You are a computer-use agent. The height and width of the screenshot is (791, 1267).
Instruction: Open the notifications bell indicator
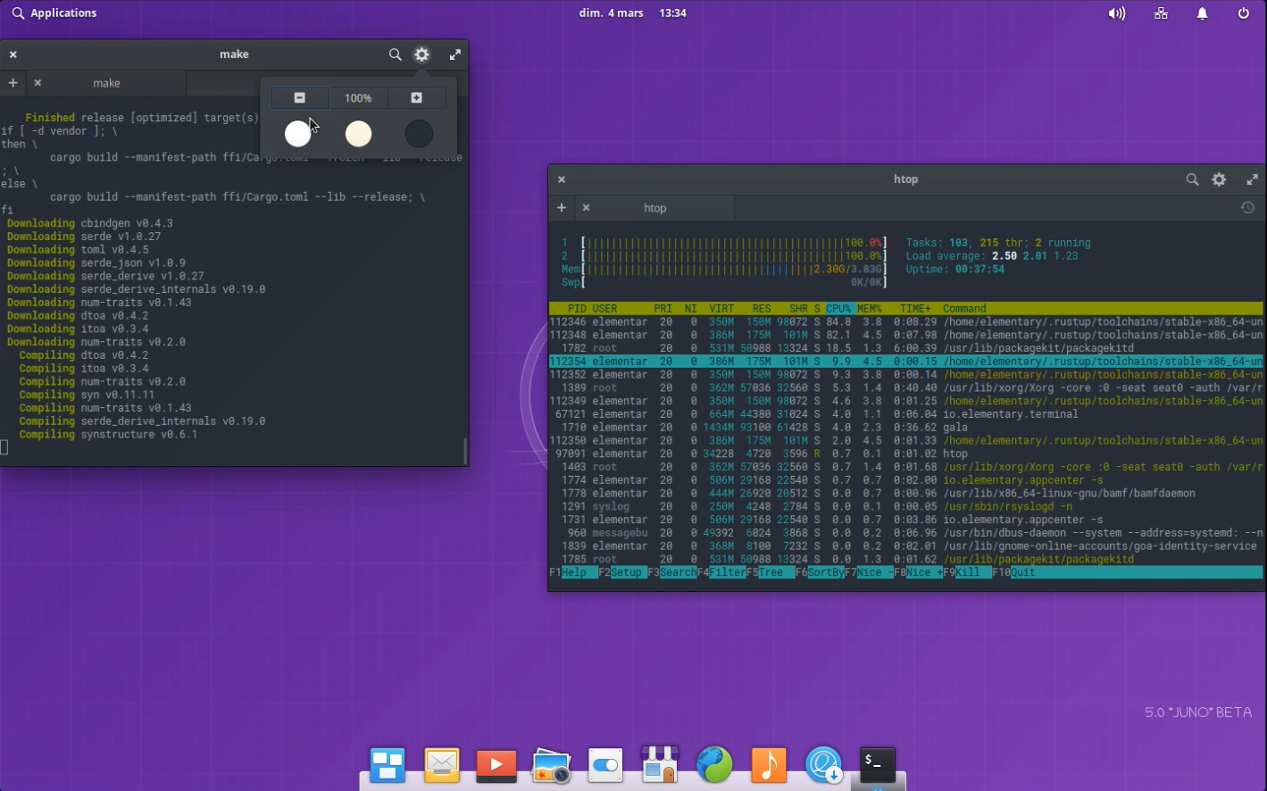point(1202,13)
